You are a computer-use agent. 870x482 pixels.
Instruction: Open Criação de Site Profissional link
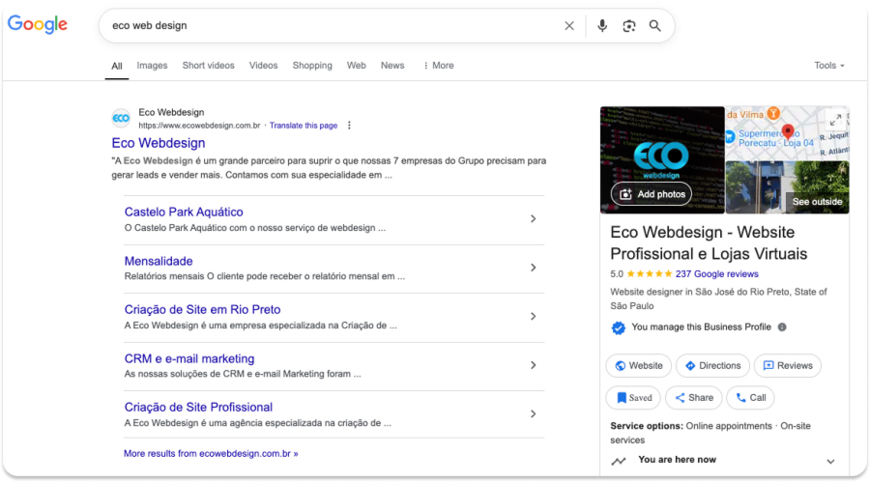198,407
